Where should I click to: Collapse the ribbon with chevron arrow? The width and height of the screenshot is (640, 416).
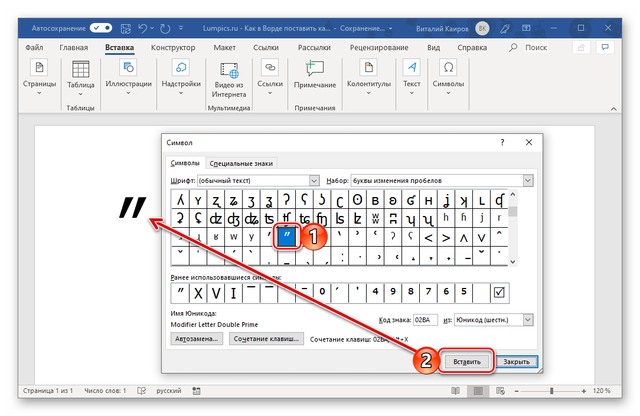click(613, 109)
